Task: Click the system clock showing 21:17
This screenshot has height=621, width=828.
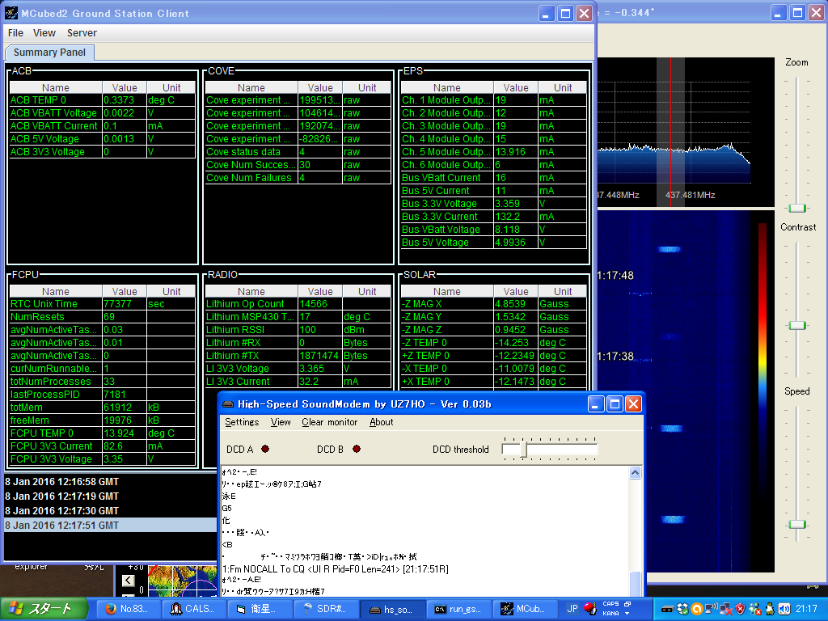Action: (x=806, y=609)
